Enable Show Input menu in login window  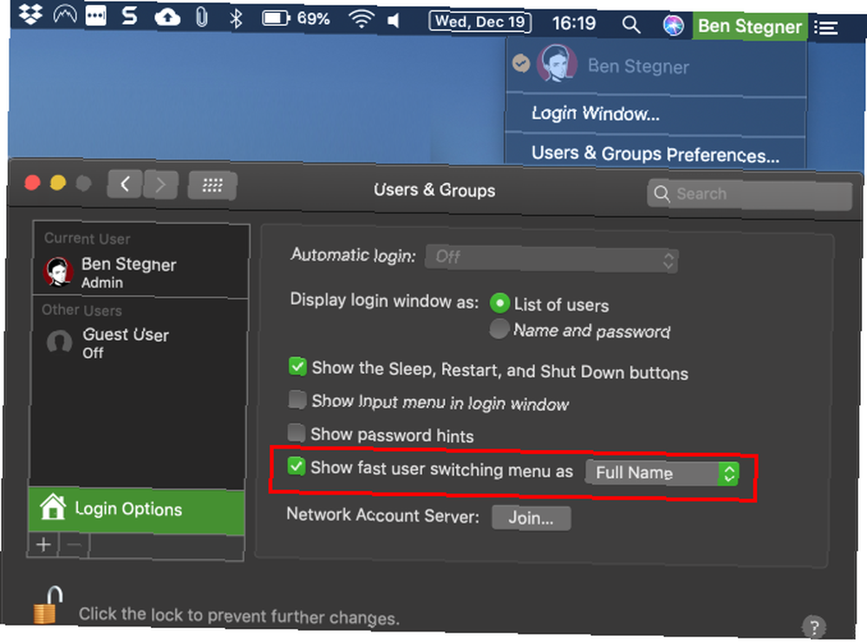pyautogui.click(x=297, y=400)
